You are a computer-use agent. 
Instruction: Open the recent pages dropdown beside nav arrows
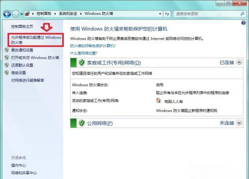tap(21, 14)
